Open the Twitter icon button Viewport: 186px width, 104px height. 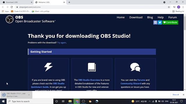(x=160, y=23)
